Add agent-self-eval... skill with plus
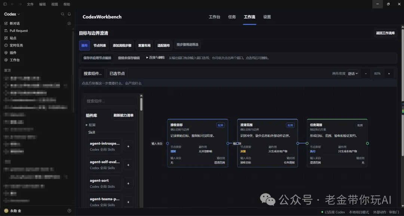The image size is (404, 216). pyautogui.click(x=128, y=165)
